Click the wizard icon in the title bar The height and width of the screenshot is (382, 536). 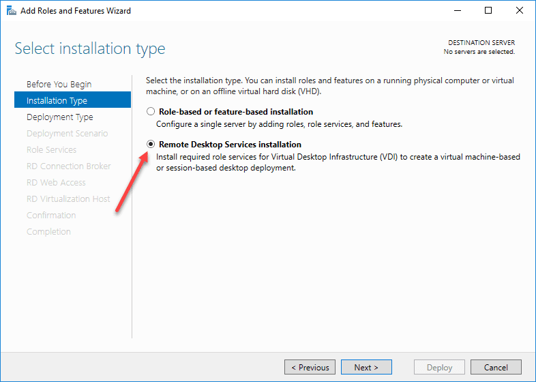point(11,10)
